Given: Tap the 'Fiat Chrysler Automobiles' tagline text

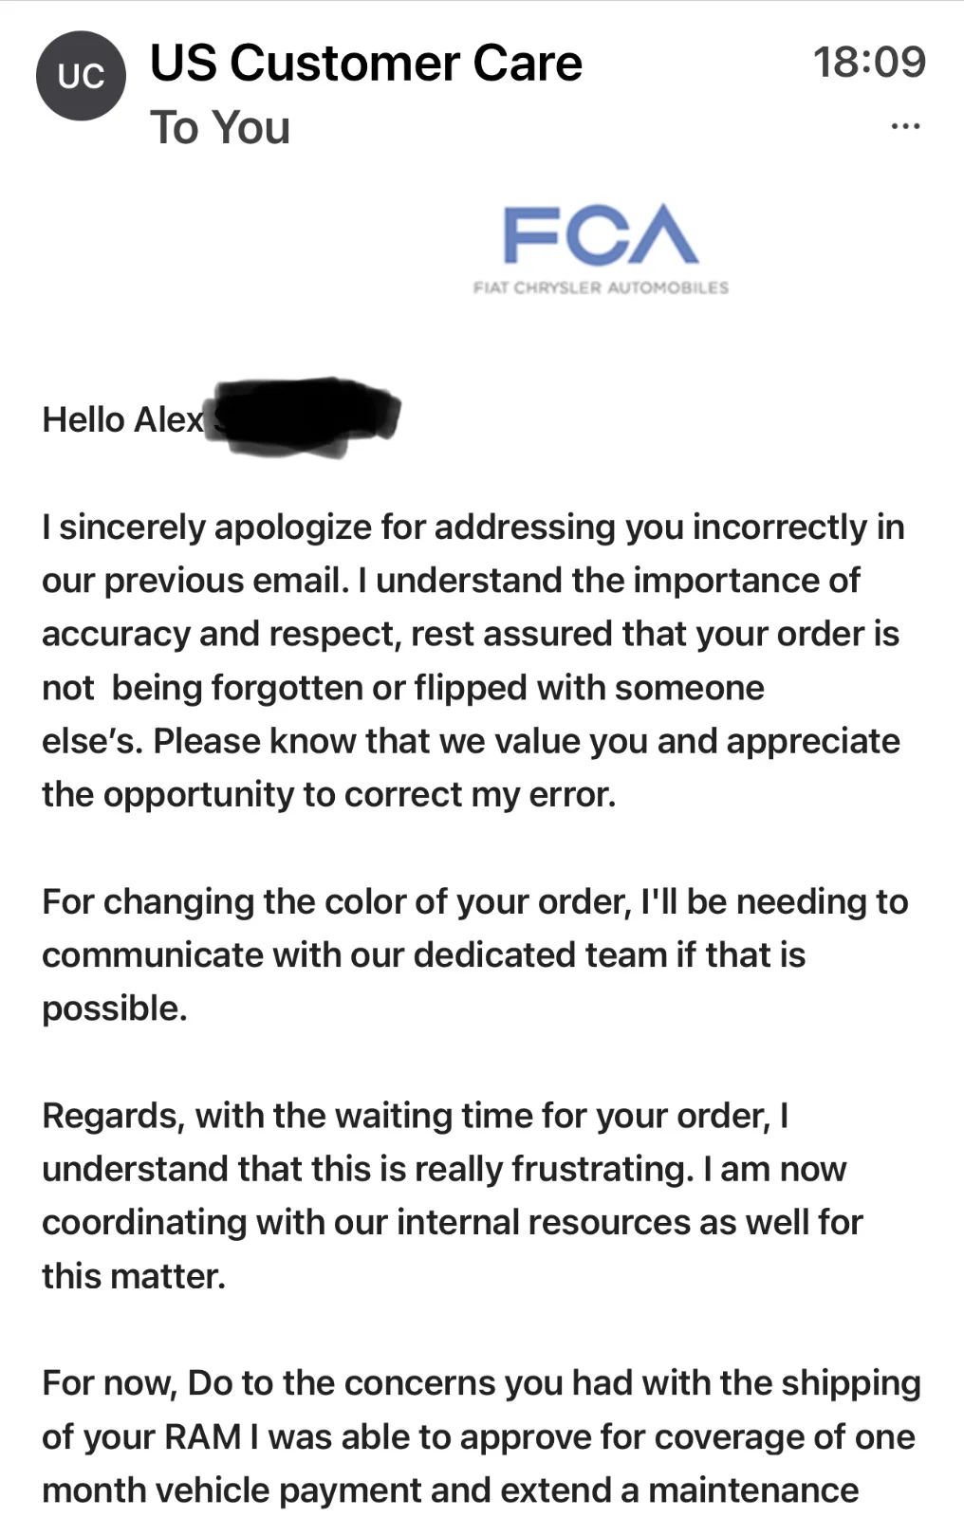Looking at the screenshot, I should [601, 287].
